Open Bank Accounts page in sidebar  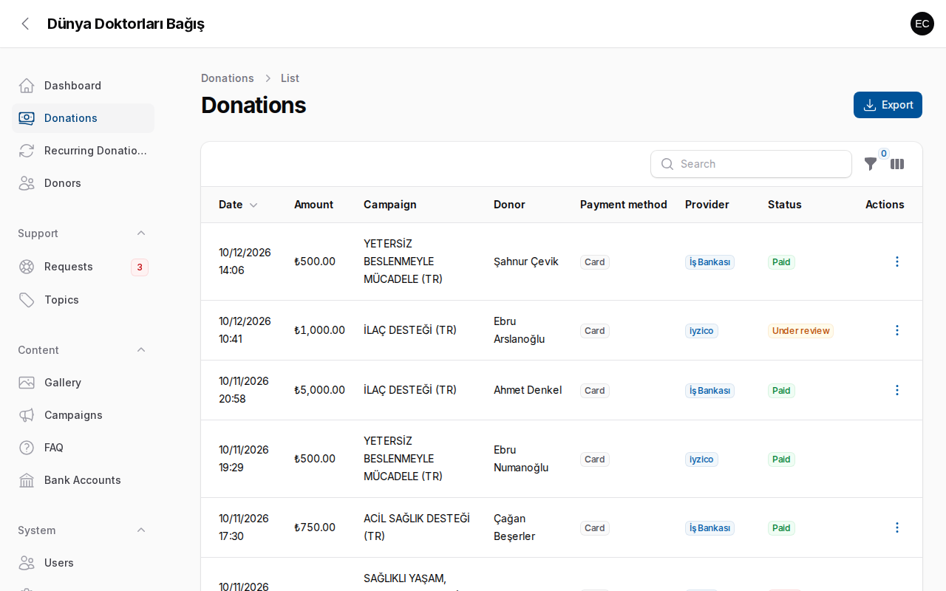83,480
